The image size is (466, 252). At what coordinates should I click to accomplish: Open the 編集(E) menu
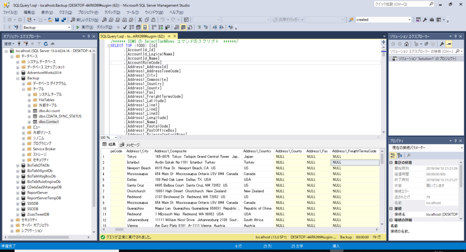pos(30,12)
